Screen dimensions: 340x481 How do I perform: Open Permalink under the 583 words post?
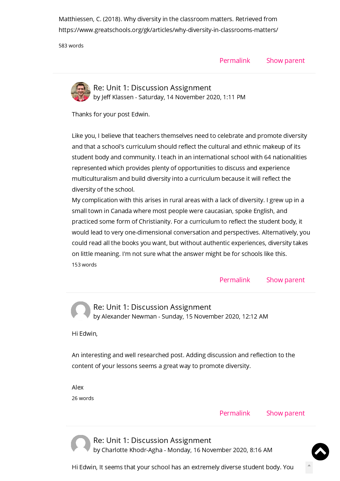point(235,61)
